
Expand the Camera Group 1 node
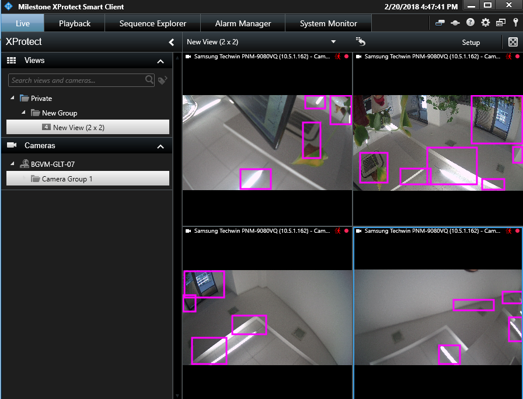tap(24, 178)
